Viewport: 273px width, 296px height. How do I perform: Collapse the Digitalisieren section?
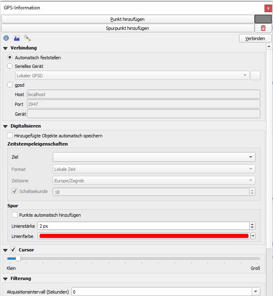(5, 126)
